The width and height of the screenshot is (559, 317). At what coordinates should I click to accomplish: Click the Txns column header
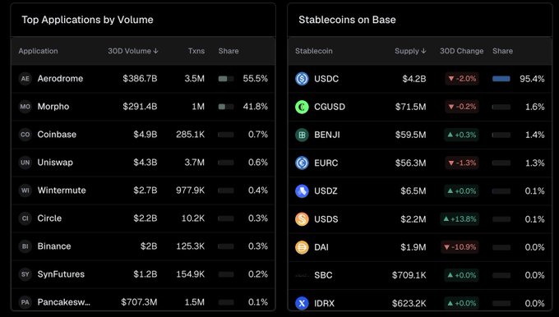(x=196, y=51)
